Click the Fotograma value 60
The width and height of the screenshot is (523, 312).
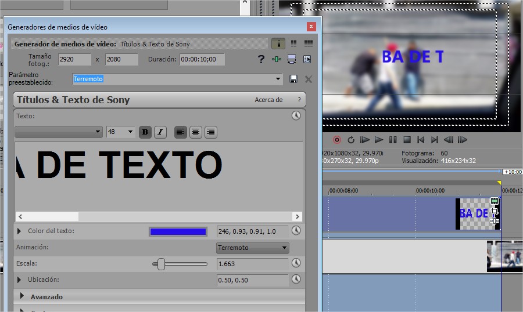tap(444, 153)
